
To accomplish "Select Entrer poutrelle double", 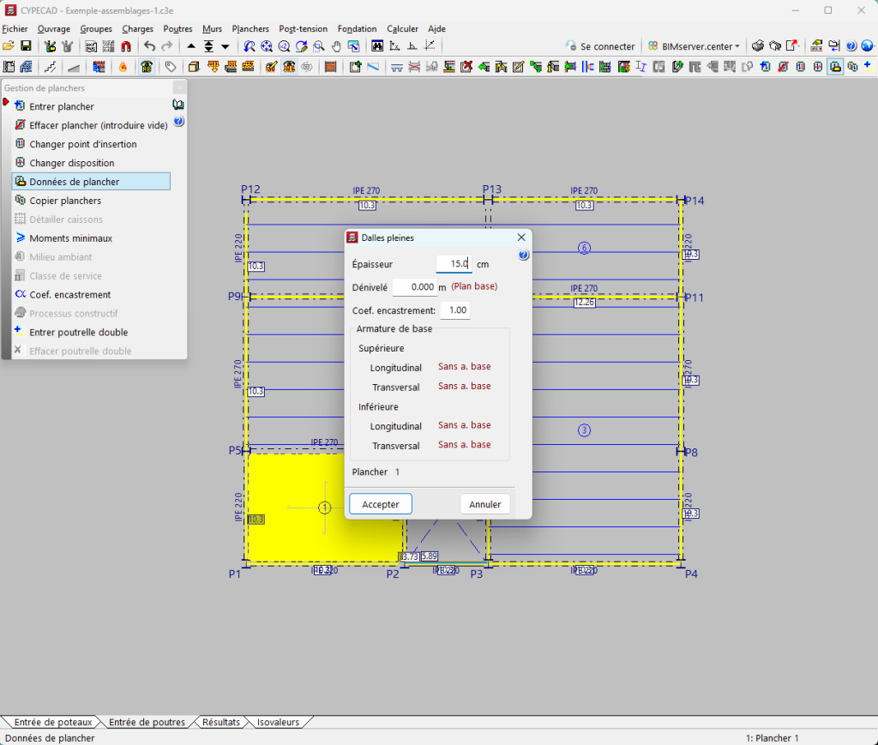I will (x=78, y=332).
